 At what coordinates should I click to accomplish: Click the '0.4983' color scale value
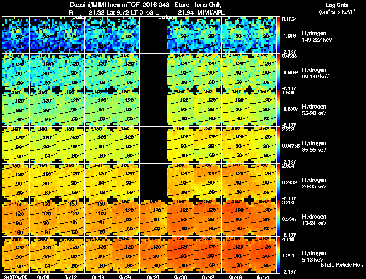290,55
